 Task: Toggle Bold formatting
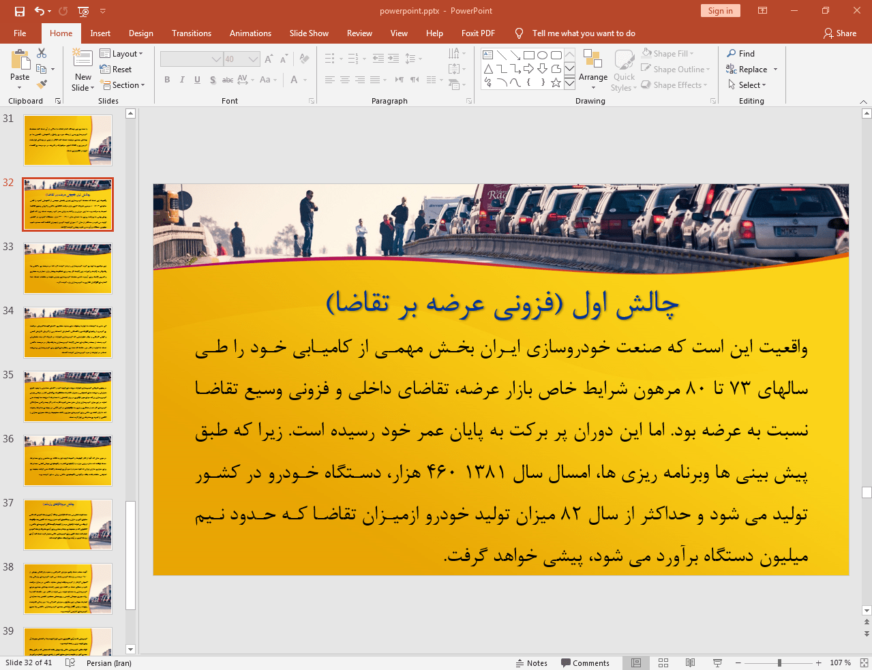click(x=167, y=80)
